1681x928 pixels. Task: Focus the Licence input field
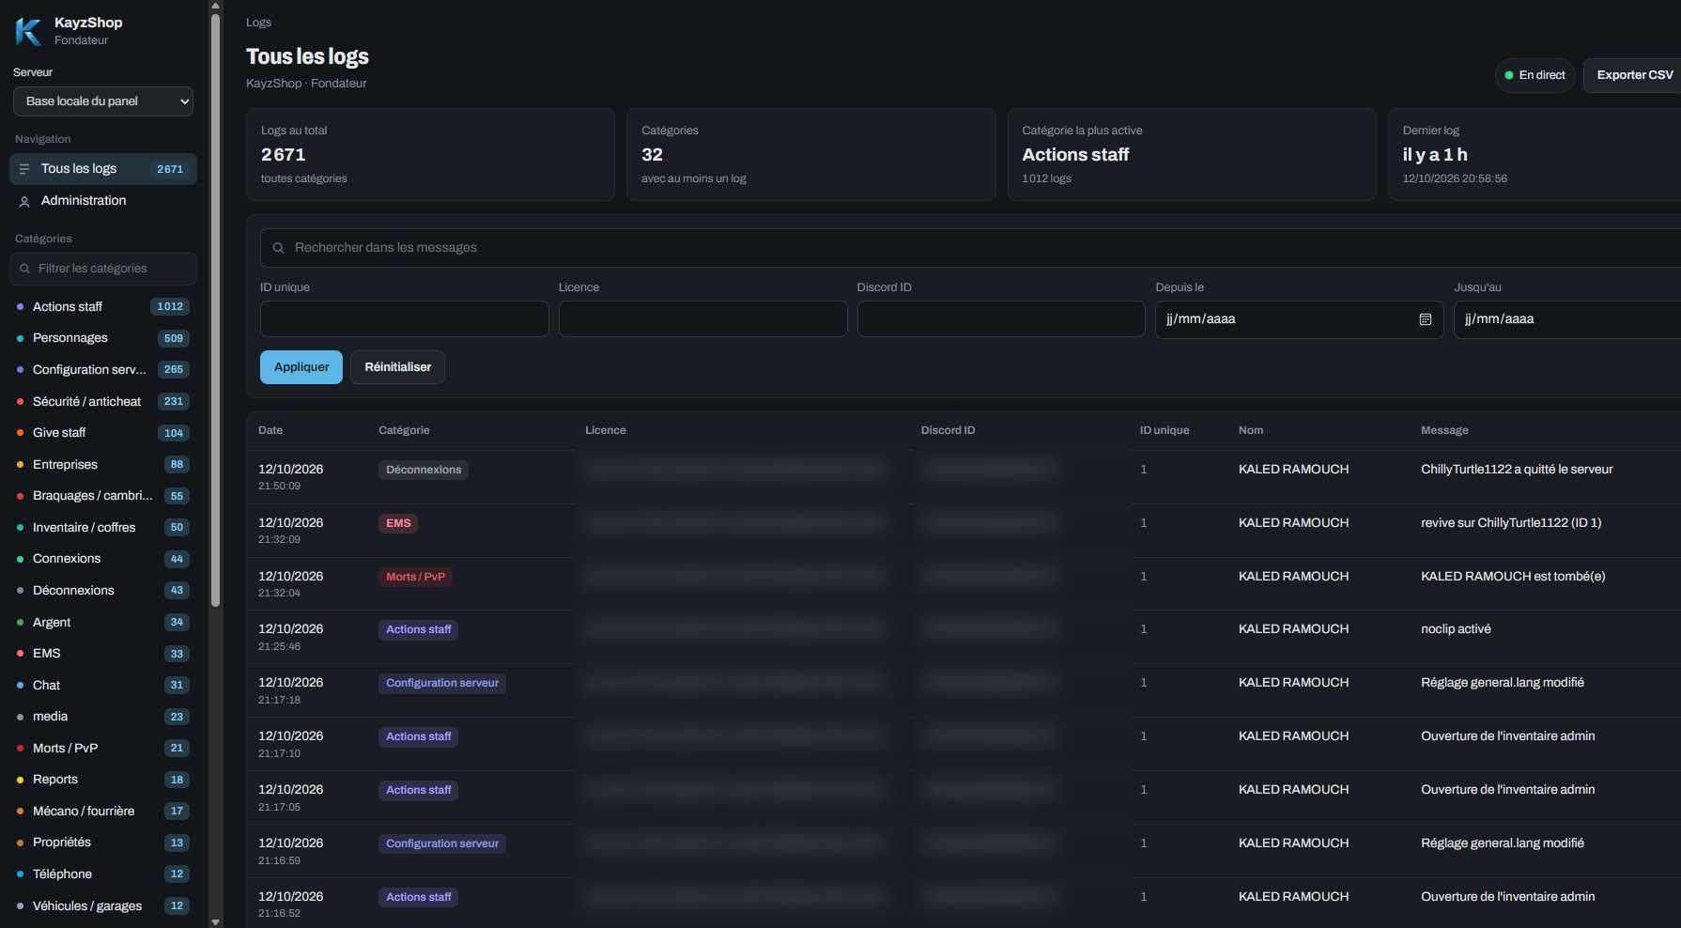click(703, 319)
